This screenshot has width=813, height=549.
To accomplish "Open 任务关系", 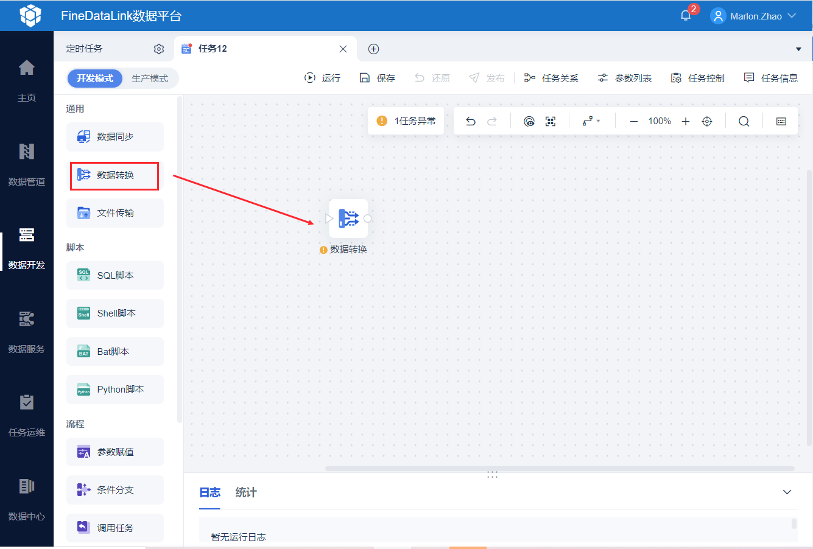I will point(551,78).
